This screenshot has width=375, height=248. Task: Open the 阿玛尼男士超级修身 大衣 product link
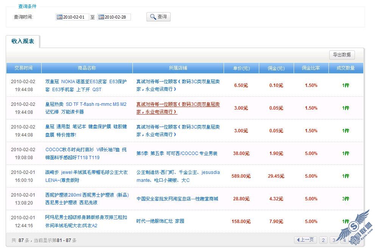point(86,222)
